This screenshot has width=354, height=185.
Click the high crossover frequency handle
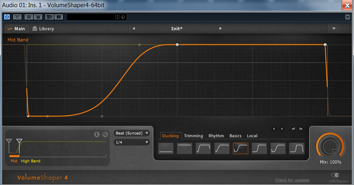(19, 142)
